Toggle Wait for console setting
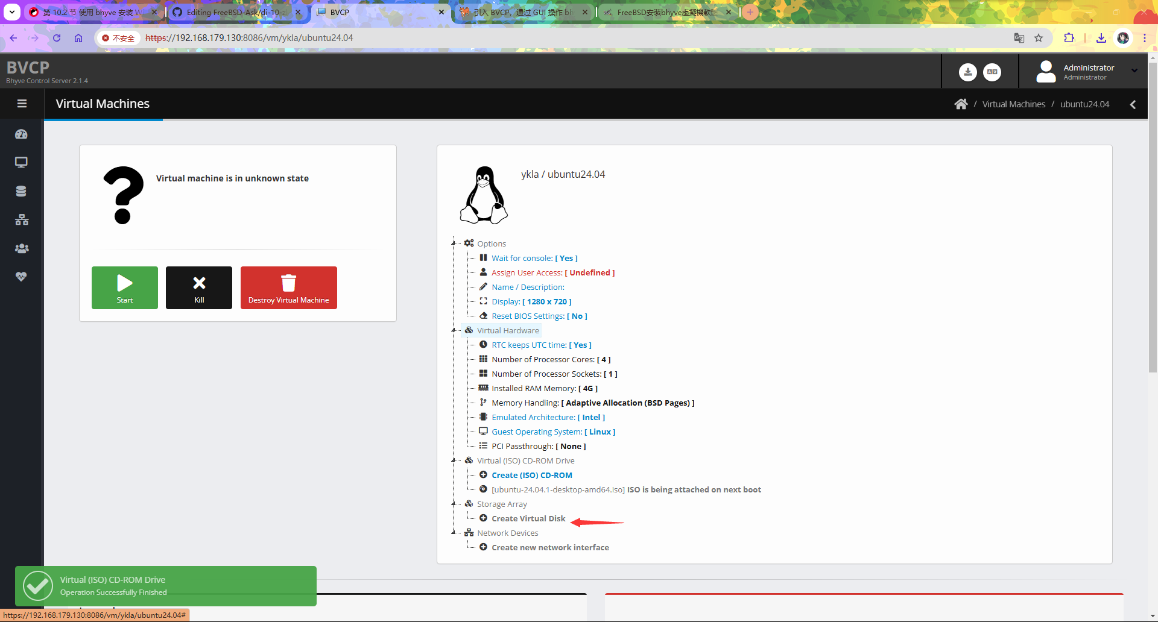The height and width of the screenshot is (622, 1158). (534, 258)
